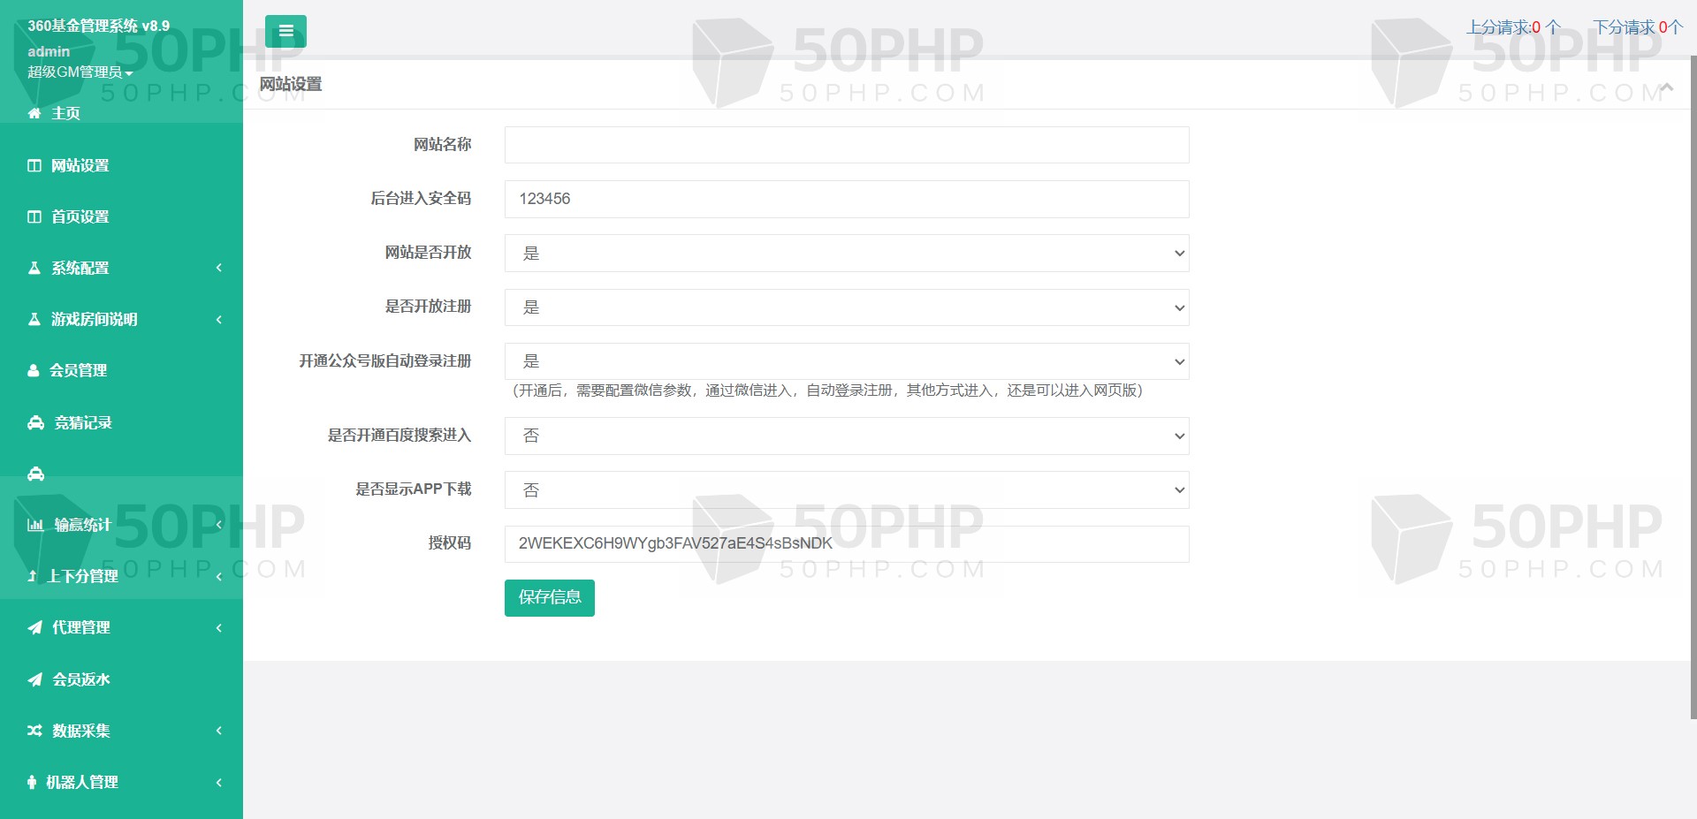Click the bar chart icon for 输赢统计
Image resolution: width=1697 pixels, height=819 pixels.
coord(35,525)
